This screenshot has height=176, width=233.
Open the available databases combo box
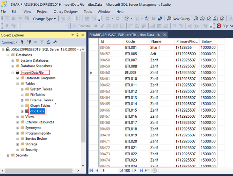click(x=44, y=26)
